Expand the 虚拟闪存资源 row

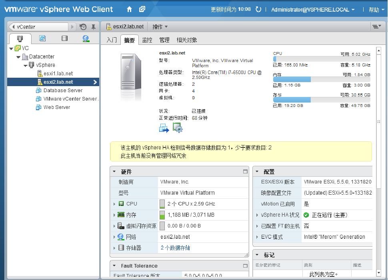114,226
